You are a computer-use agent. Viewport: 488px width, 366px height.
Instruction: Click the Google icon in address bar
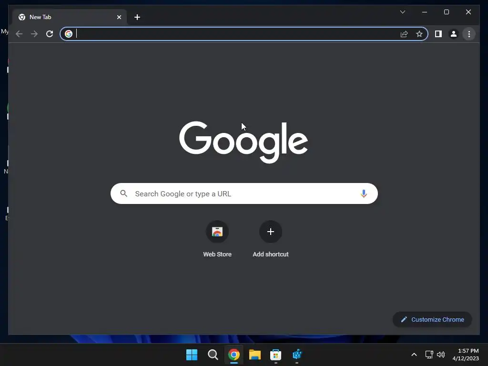(x=69, y=34)
